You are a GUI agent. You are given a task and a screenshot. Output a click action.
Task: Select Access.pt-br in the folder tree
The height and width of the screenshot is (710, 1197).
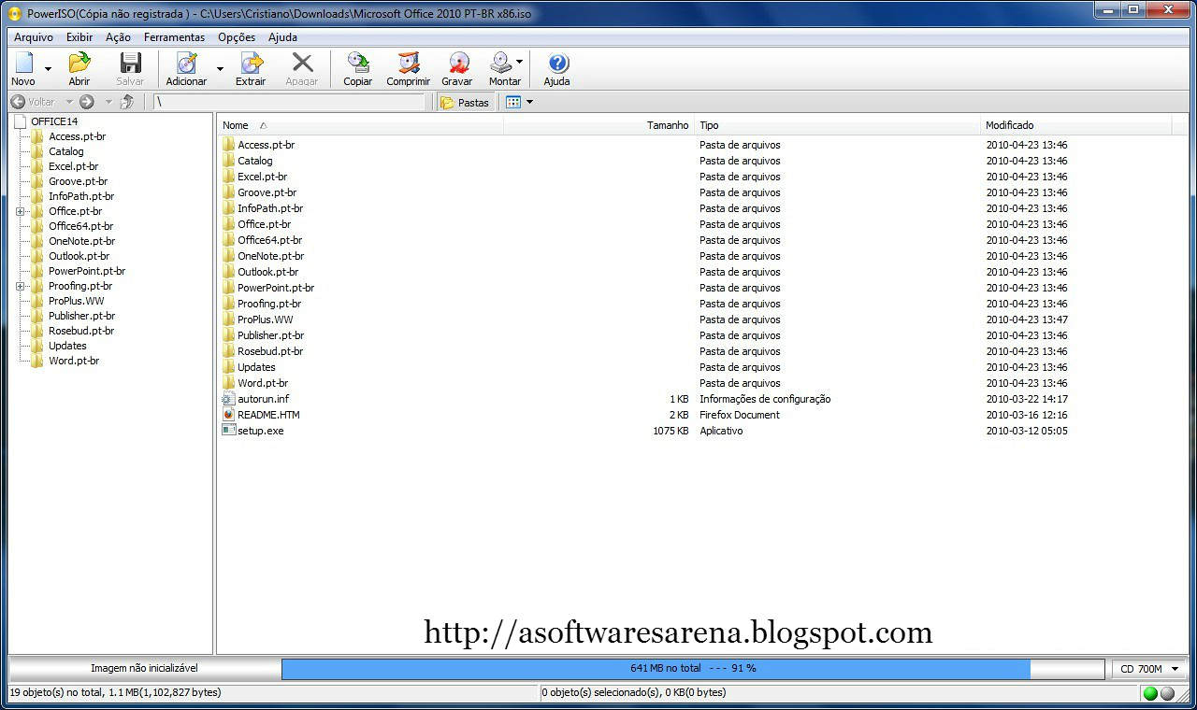pyautogui.click(x=77, y=136)
